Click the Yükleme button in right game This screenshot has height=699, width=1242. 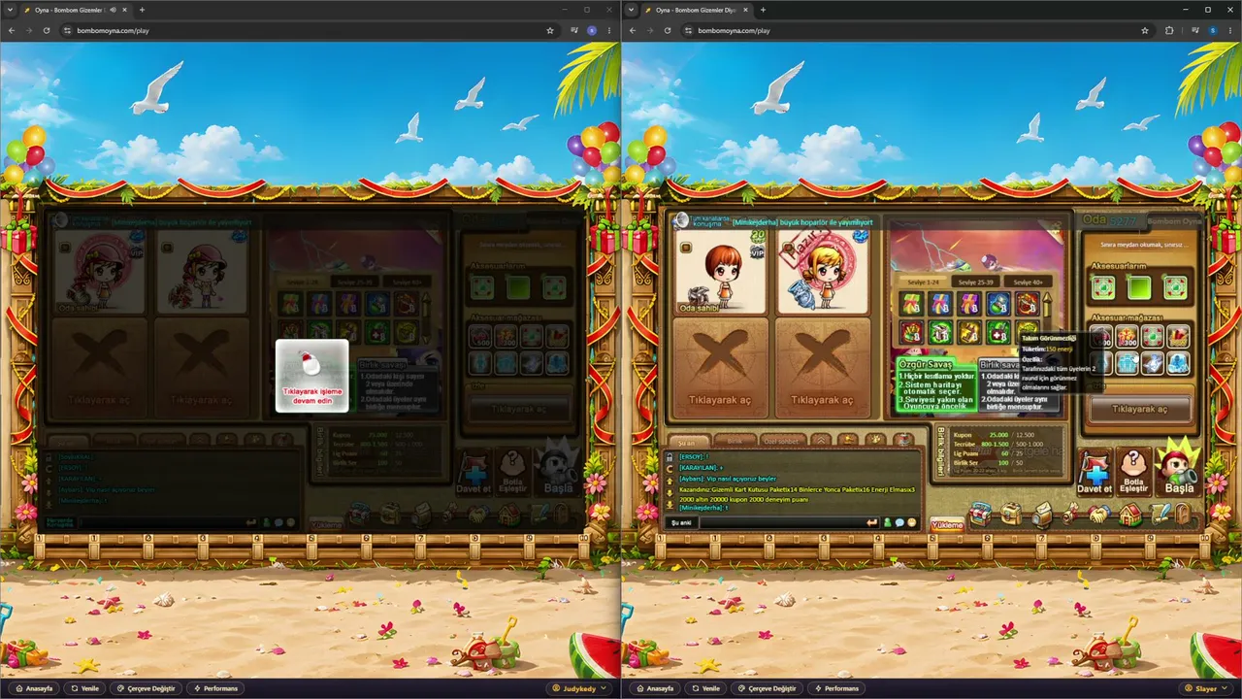[947, 525]
